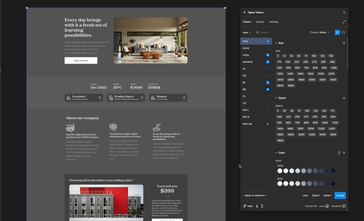
Task: Uncheck the semantic token set
Action: click(x=268, y=62)
